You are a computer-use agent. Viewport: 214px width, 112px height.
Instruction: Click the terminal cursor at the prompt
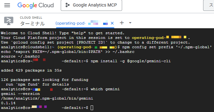[x=92, y=108]
